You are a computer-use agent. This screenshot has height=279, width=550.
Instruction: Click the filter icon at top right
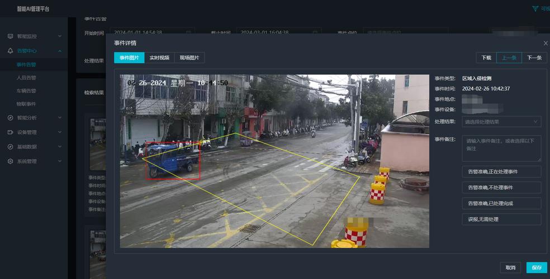click(535, 9)
